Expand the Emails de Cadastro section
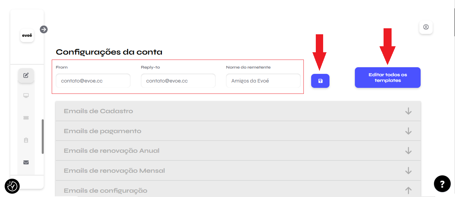This screenshot has height=197, width=455. 238,111
